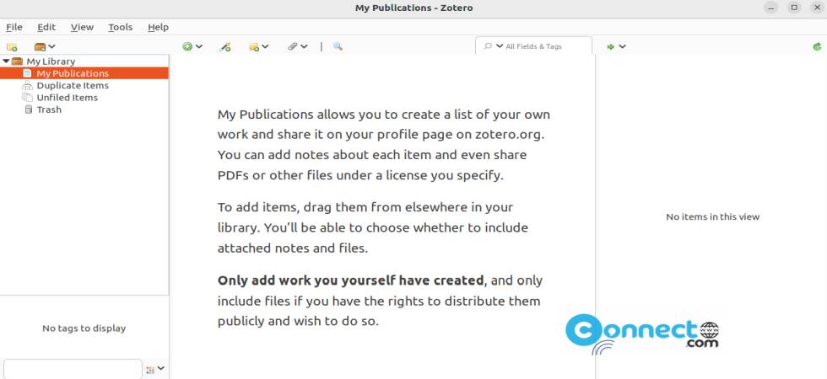This screenshot has height=379, width=827.
Task: Click the 'No tags to display' text
Action: tap(84, 328)
